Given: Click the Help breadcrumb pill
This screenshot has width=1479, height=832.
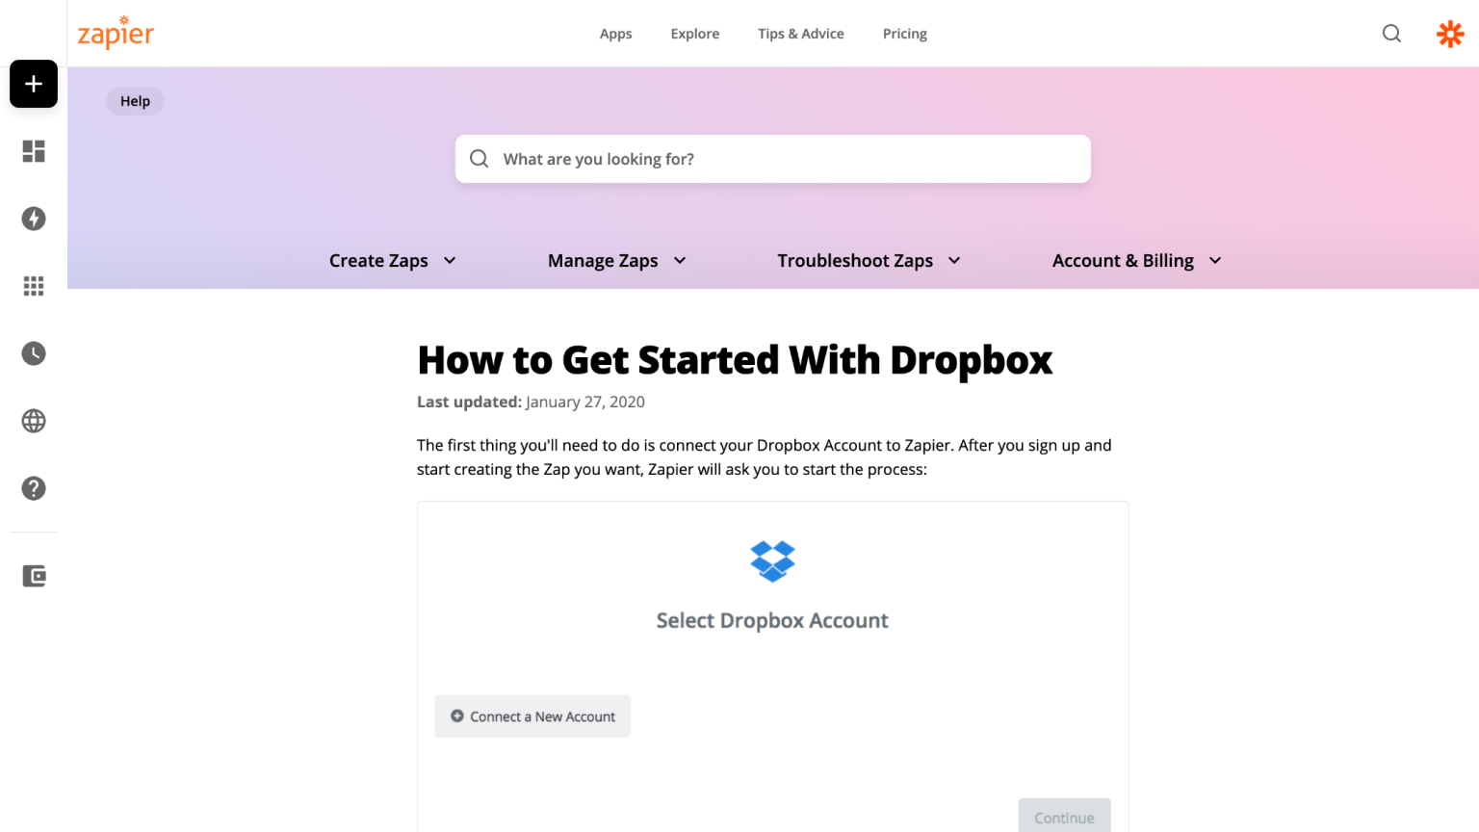Looking at the screenshot, I should tap(135, 101).
